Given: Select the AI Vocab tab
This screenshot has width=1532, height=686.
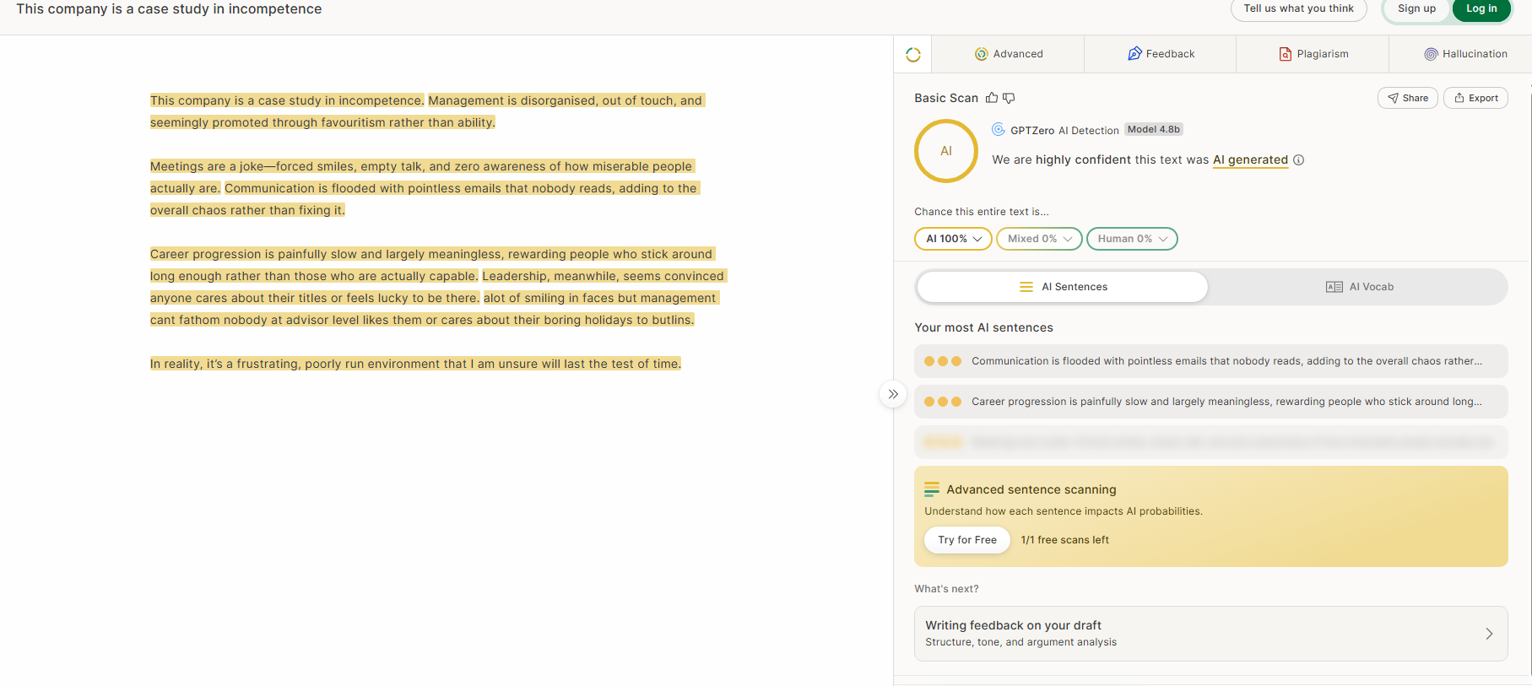Looking at the screenshot, I should tap(1359, 287).
